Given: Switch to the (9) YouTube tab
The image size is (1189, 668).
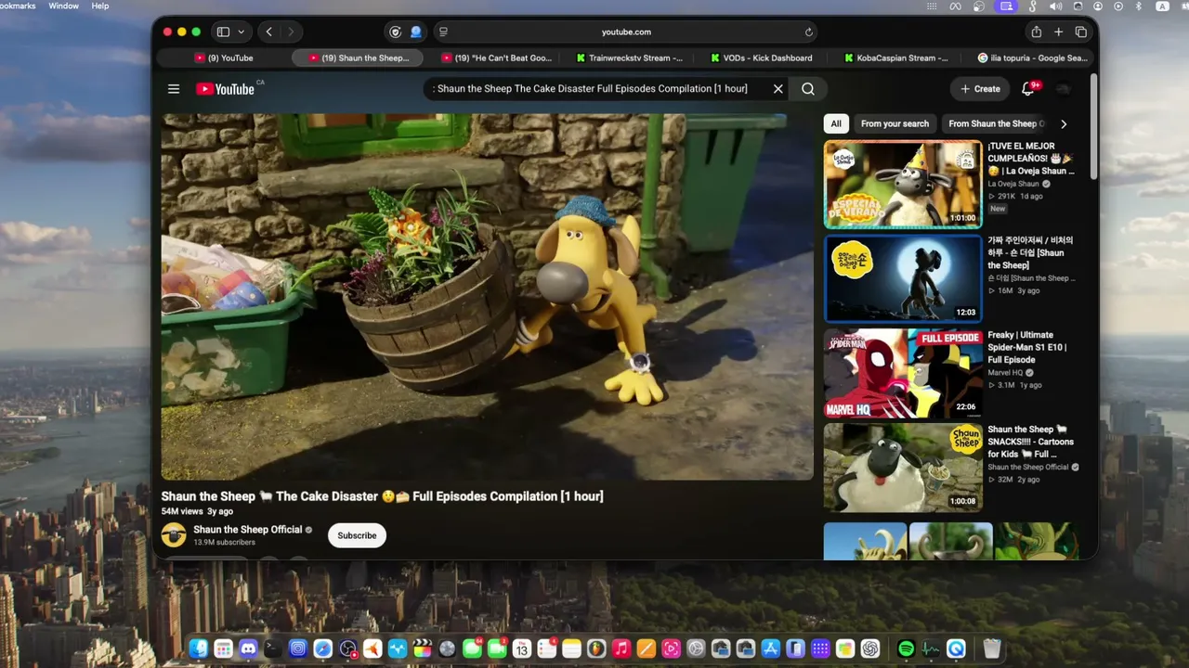Looking at the screenshot, I should [x=223, y=58].
